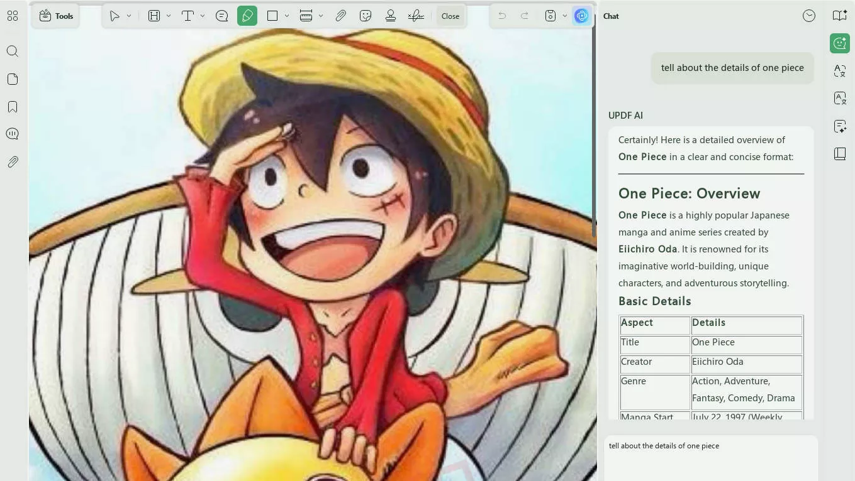Open the page thumbnails panel icon
Image resolution: width=855 pixels, height=481 pixels.
coord(13,79)
